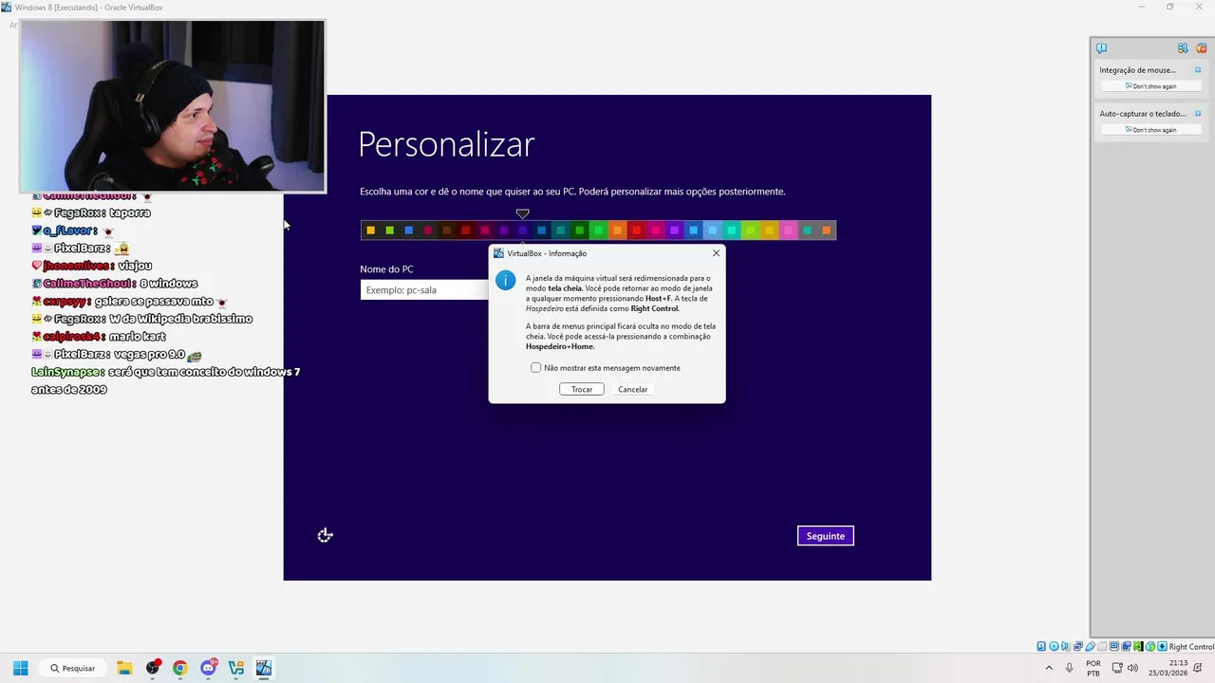Click the Right Control host key label
Viewport: 1215px width, 683px height.
tap(1191, 647)
